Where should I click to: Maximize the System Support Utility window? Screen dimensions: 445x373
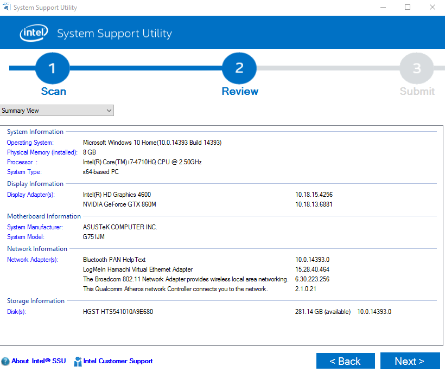point(408,8)
